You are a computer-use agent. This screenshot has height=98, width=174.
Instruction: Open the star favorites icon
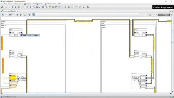(x=84, y=7)
